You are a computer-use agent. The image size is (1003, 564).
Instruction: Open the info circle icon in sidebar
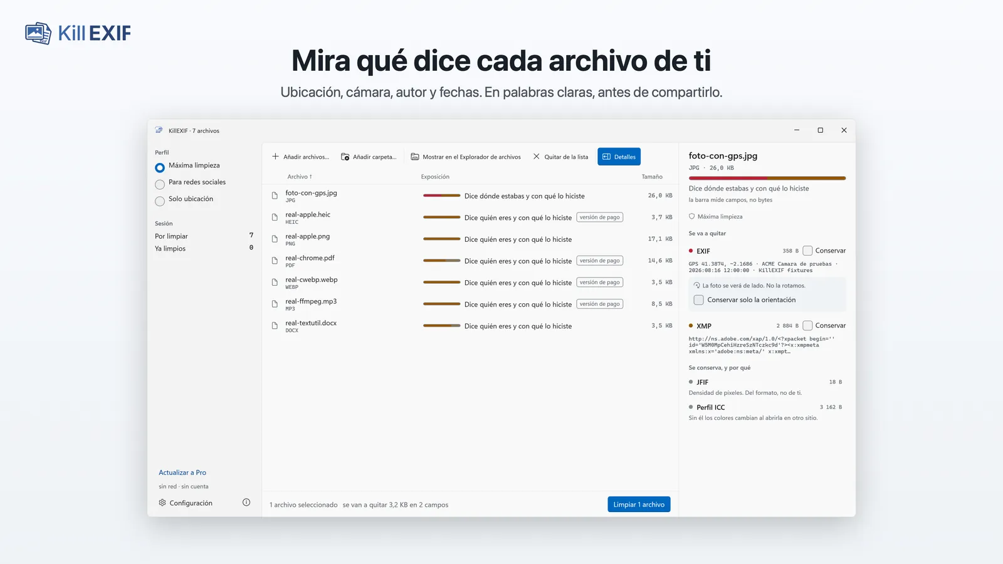(x=246, y=503)
